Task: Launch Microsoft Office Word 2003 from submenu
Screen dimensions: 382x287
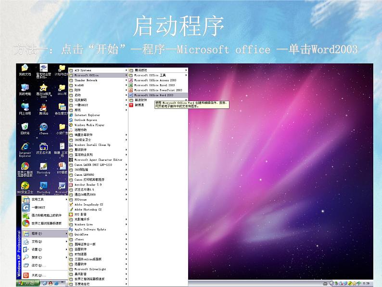Action: coord(158,95)
